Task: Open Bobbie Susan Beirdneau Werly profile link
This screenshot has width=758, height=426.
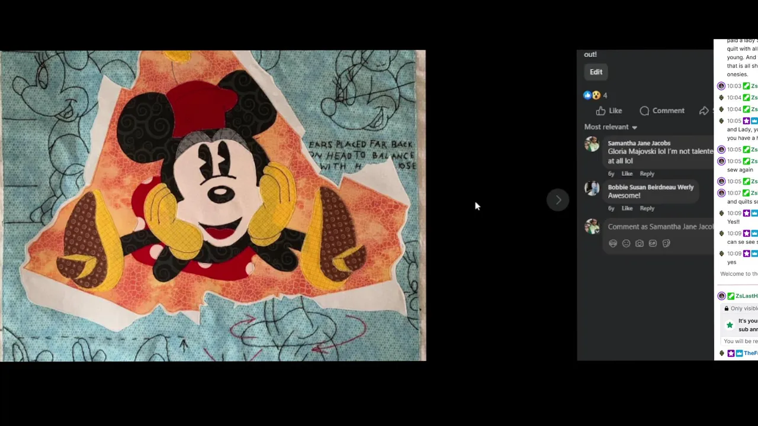Action: 650,187
